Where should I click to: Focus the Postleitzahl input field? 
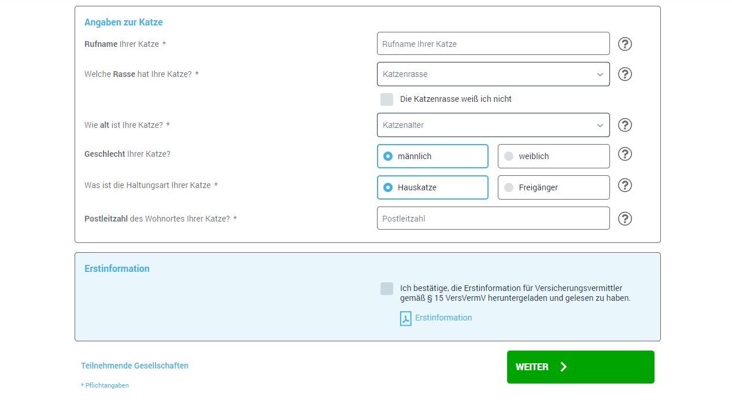(x=493, y=218)
